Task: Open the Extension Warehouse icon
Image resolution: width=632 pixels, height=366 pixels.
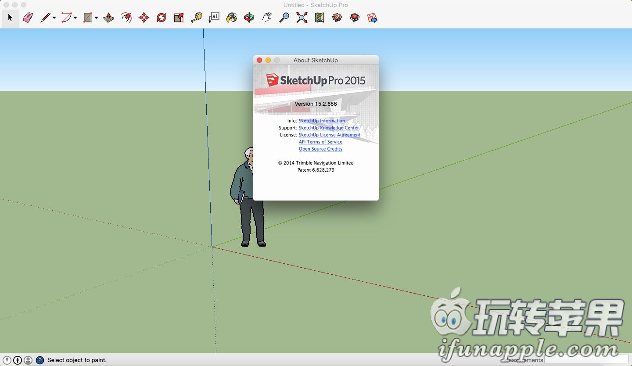Action: tap(355, 18)
